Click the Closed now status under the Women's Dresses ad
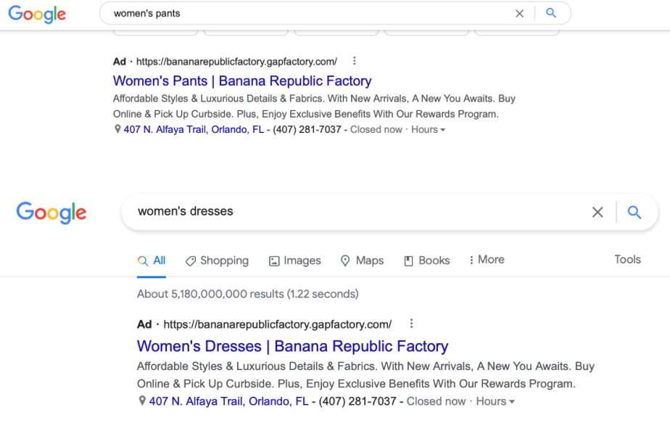Viewport: 670px width, 444px height. pyautogui.click(x=437, y=401)
